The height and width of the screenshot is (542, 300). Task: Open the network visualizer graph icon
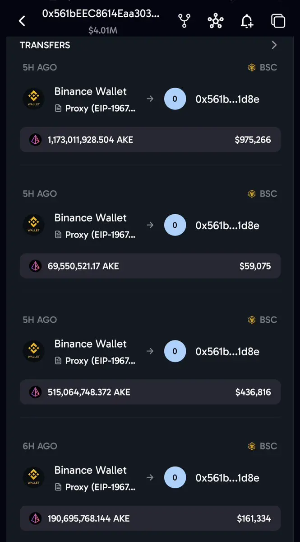point(216,21)
